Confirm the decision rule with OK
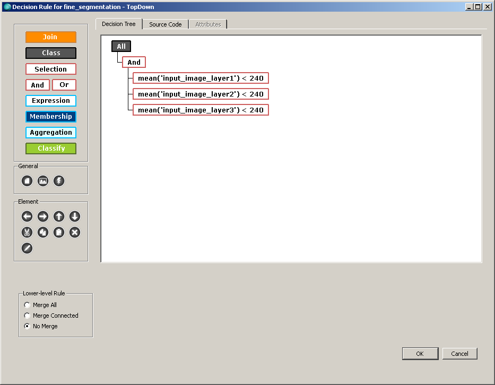This screenshot has width=495, height=385. (420, 353)
